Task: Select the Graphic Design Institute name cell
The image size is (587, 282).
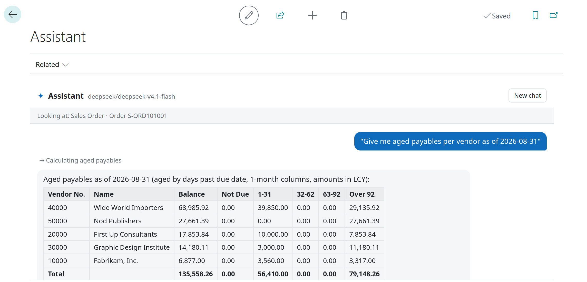Action: pos(132,247)
